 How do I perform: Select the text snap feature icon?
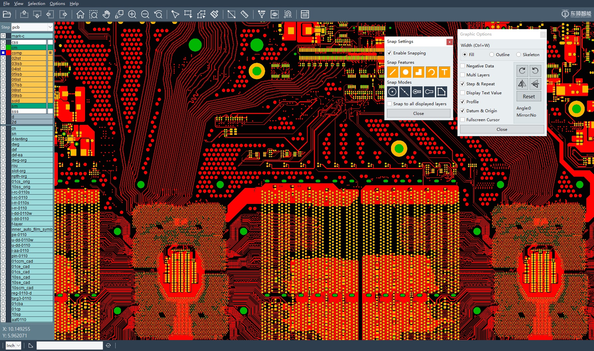click(x=445, y=72)
